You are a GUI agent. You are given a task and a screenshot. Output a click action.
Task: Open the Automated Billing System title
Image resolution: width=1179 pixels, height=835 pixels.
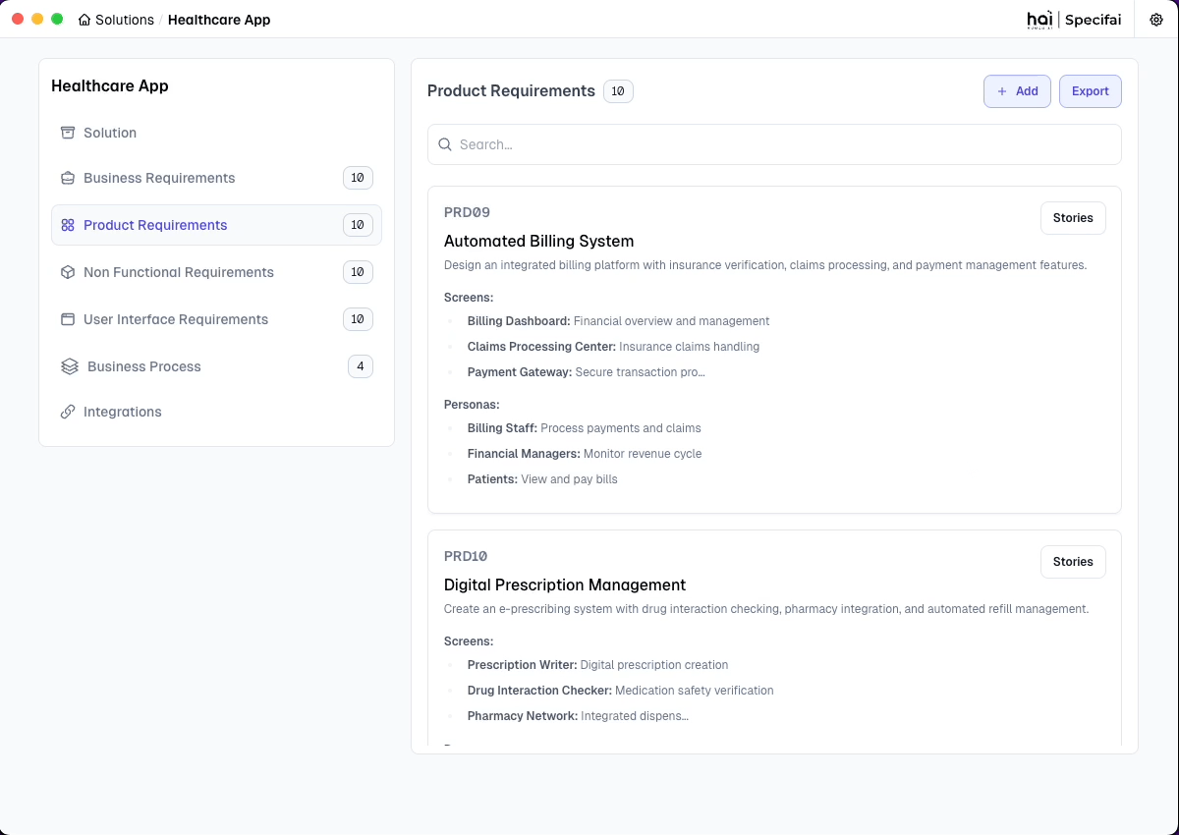[538, 241]
